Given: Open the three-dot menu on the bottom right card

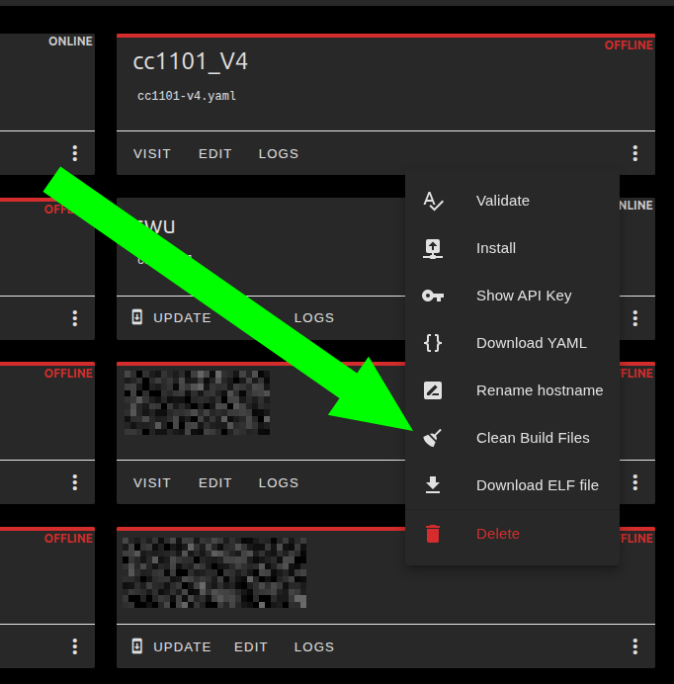Looking at the screenshot, I should [x=634, y=646].
